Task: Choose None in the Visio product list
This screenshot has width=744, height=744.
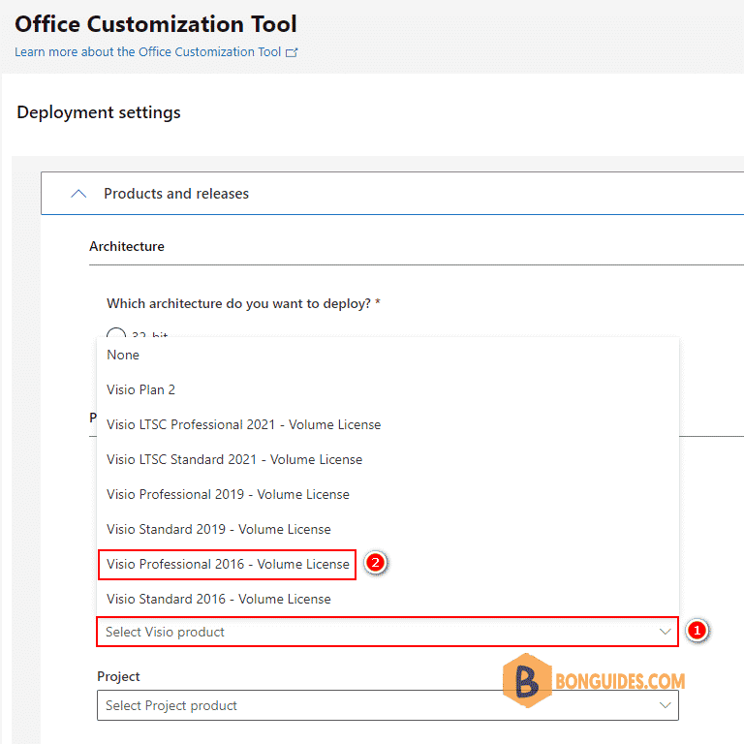Action: (x=387, y=355)
